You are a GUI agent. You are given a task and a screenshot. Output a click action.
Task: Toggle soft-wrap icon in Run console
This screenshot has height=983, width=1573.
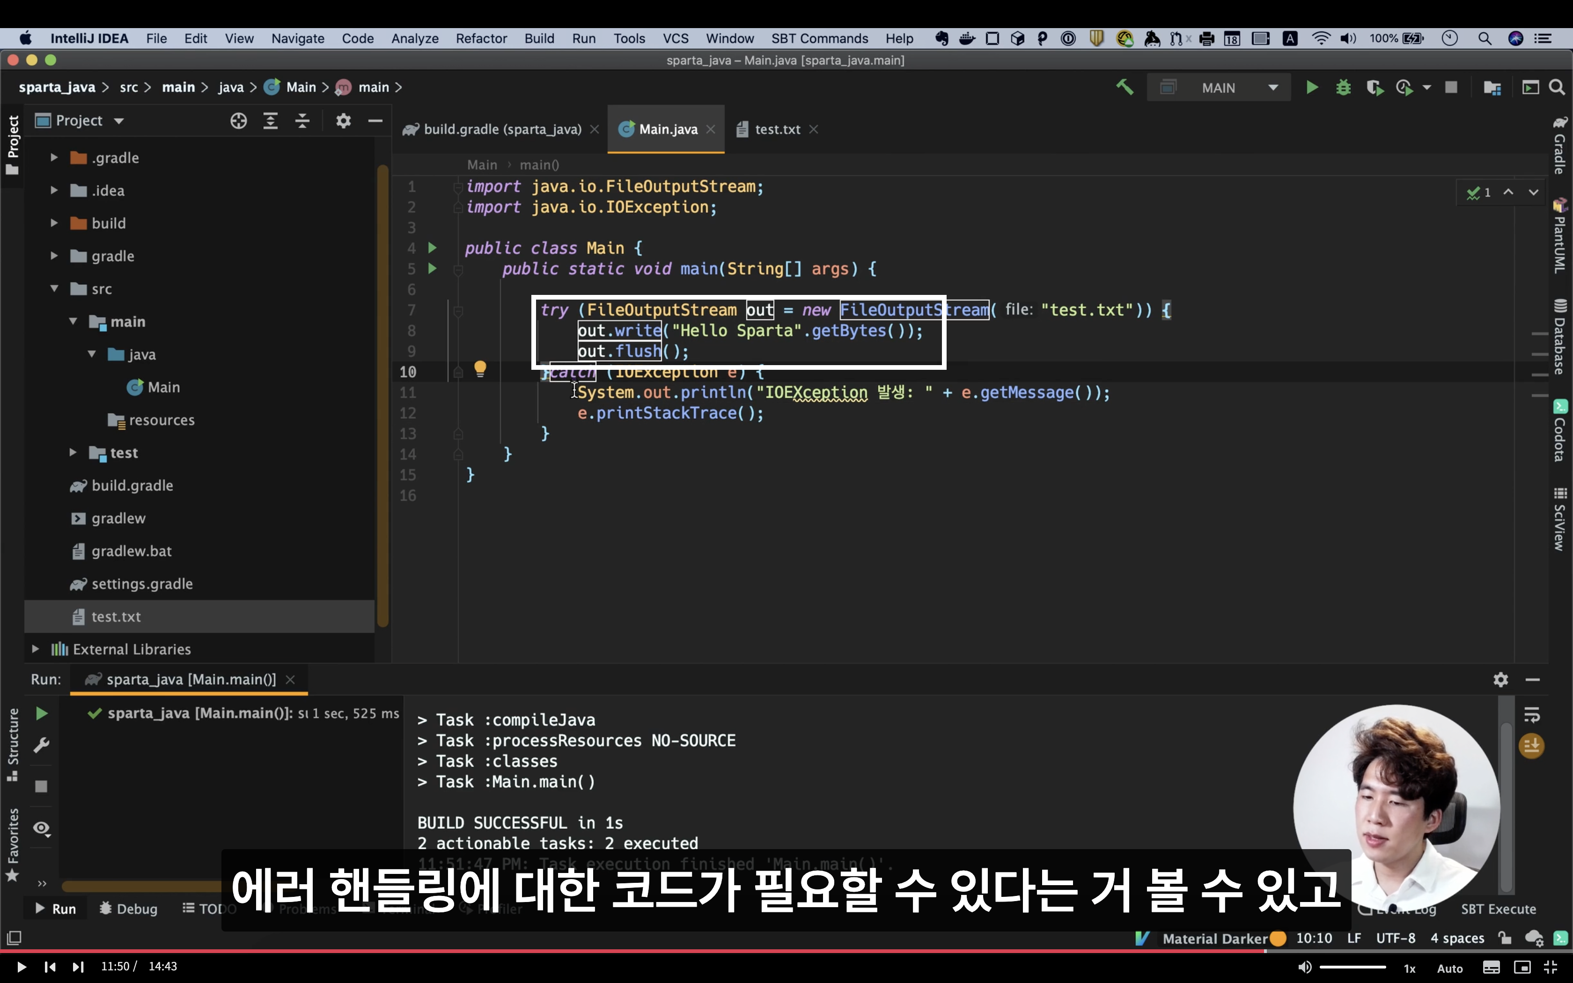1531,715
